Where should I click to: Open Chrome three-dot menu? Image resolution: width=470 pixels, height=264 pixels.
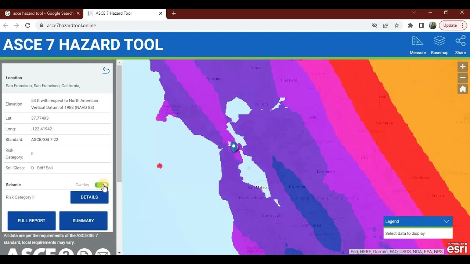(x=463, y=25)
